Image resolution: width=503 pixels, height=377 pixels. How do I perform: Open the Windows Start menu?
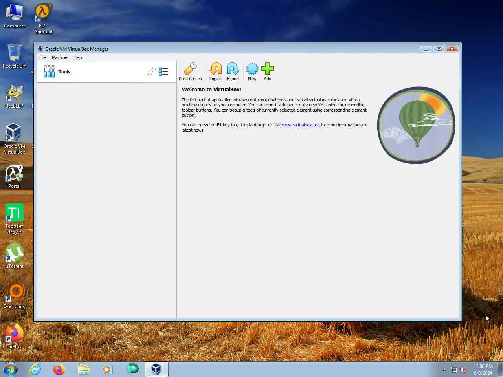(11, 369)
